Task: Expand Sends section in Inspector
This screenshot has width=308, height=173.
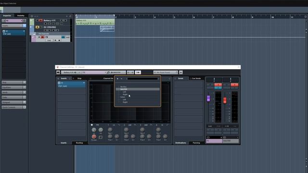Action: (x=14, y=92)
